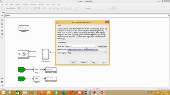The image size is (170, 95).
Task: Open the Code menu
Action: pyautogui.click(x=48, y=4)
